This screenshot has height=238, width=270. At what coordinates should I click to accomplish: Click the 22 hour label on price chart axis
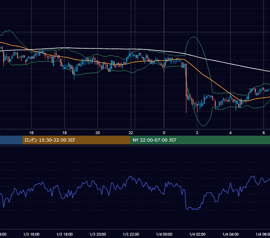click(131, 133)
